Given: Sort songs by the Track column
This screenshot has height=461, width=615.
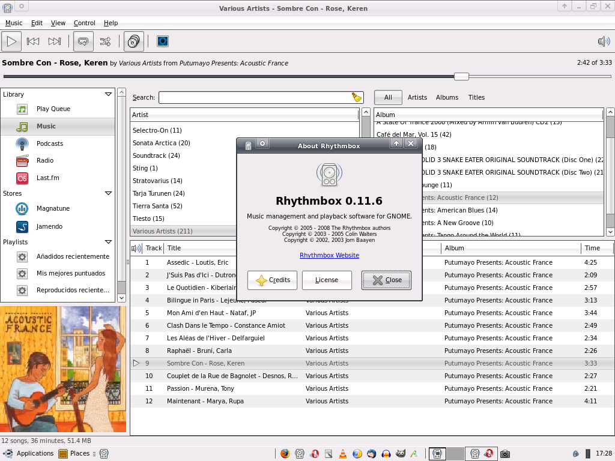Looking at the screenshot, I should tap(153, 248).
